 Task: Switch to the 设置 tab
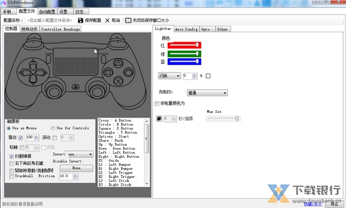(x=65, y=12)
